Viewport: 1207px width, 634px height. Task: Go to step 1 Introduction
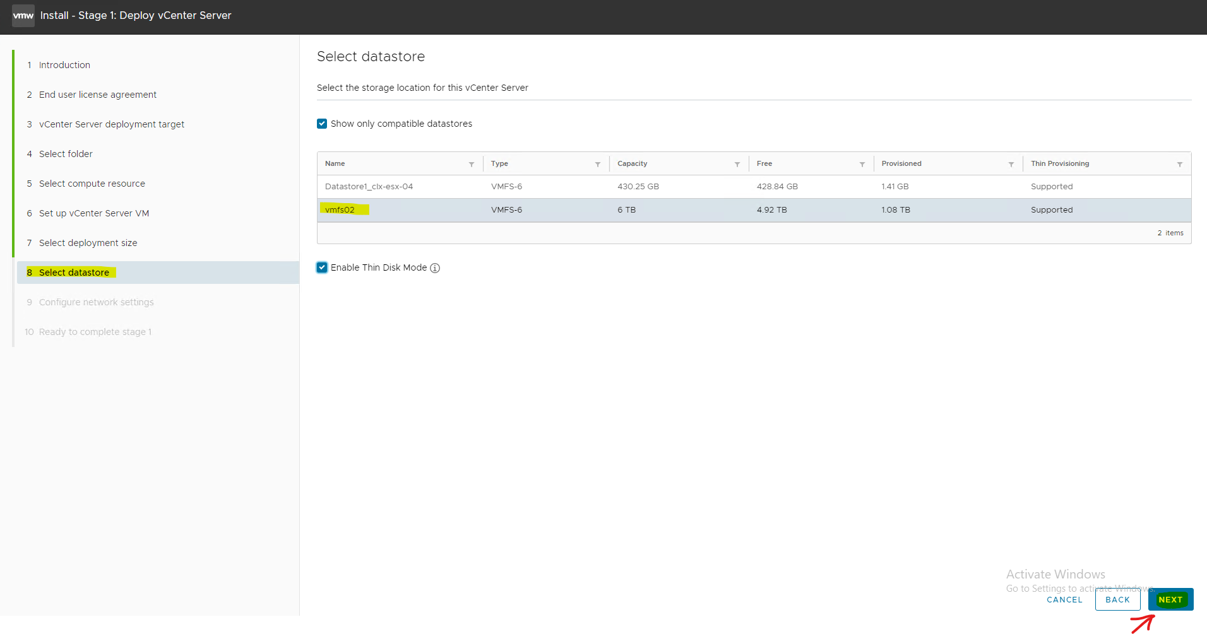64,65
